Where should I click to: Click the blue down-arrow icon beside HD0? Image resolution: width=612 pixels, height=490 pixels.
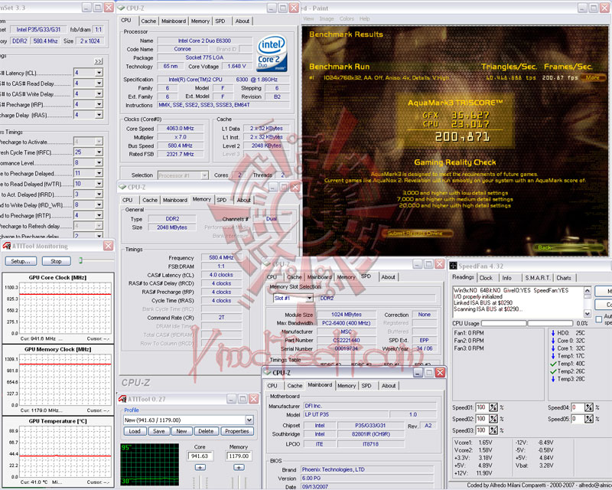point(552,333)
